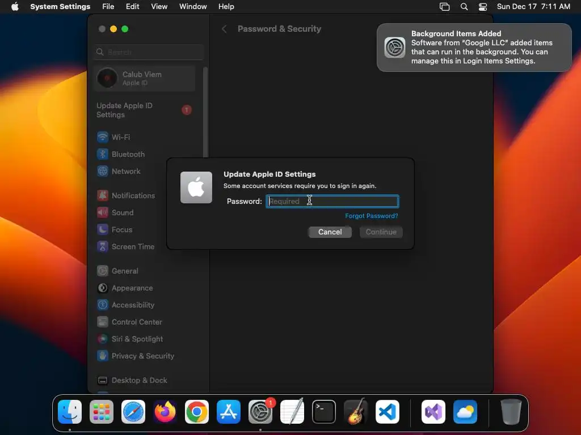This screenshot has width=581, height=435.
Task: Open the Accessibility icon in the sidebar
Action: (x=103, y=305)
